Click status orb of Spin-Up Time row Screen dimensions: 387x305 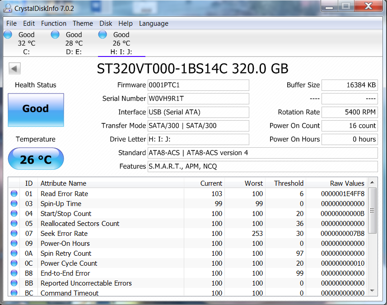pyautogui.click(x=14, y=203)
